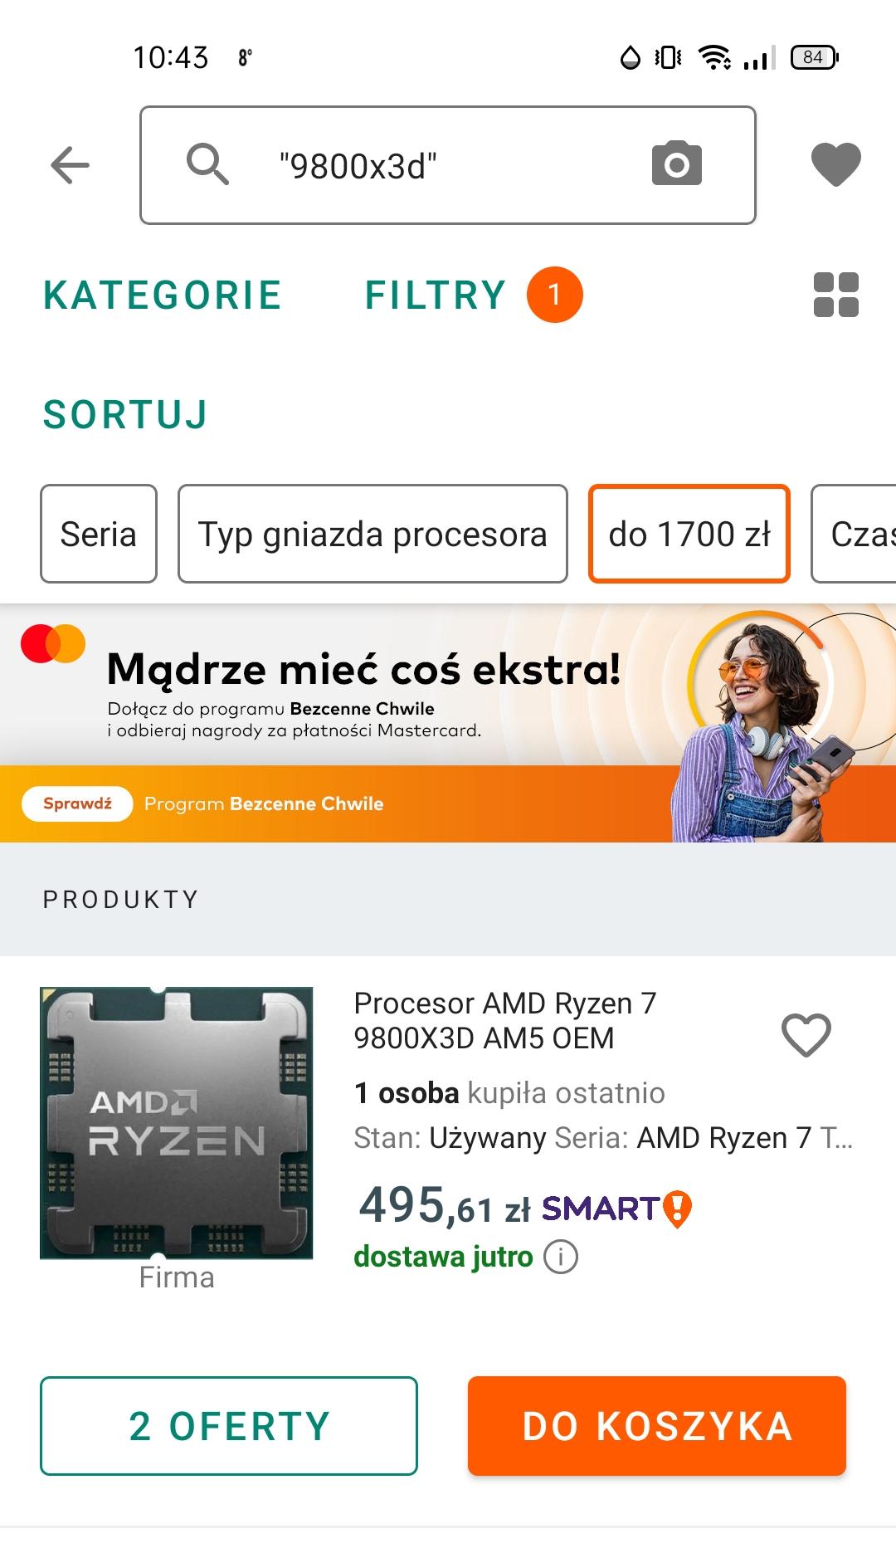
Task: Tap Sprawdź on Mastercard banner
Action: point(77,803)
